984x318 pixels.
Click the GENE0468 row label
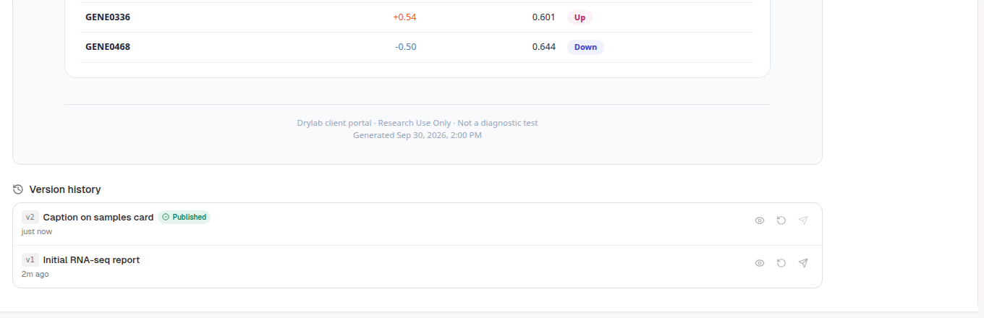point(108,47)
